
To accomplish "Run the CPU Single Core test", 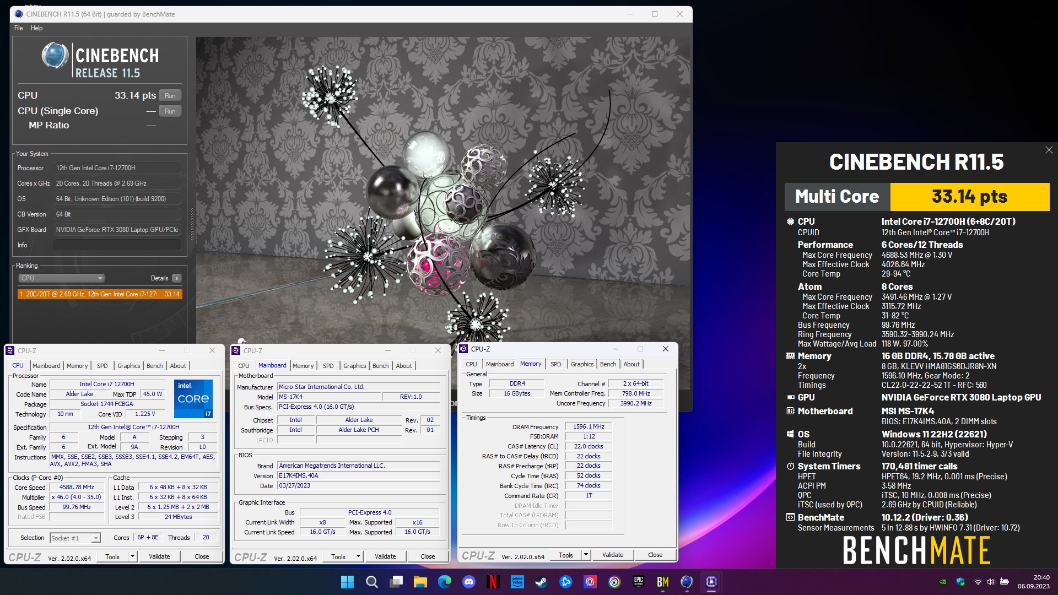I will tap(170, 111).
